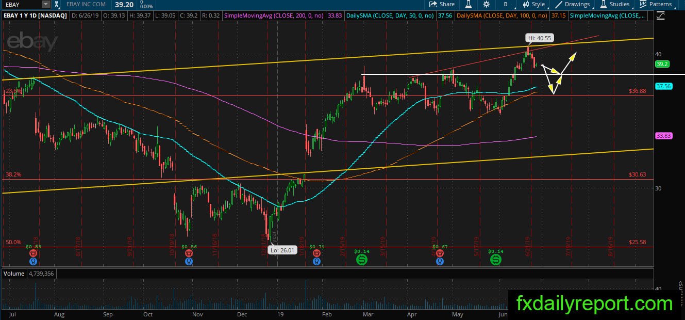Click the green dividend icon near June

(495, 260)
